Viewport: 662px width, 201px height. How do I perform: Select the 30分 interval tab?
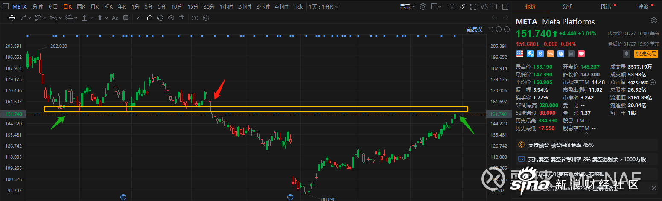[209, 6]
